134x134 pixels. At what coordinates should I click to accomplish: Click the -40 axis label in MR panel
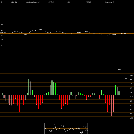click(x=131, y=105)
